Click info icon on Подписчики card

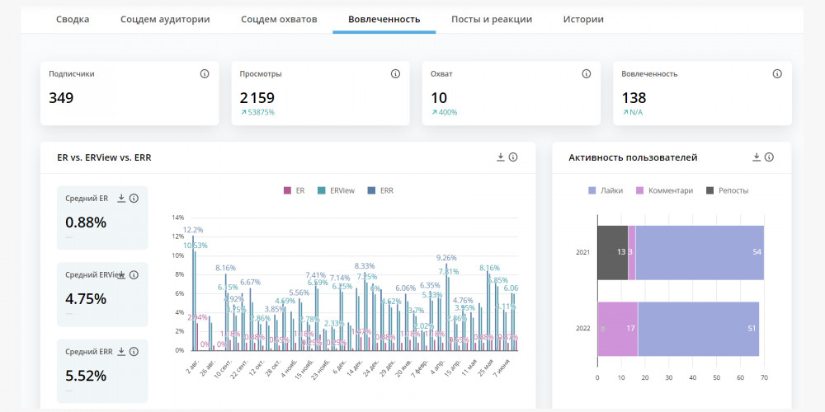[205, 73]
